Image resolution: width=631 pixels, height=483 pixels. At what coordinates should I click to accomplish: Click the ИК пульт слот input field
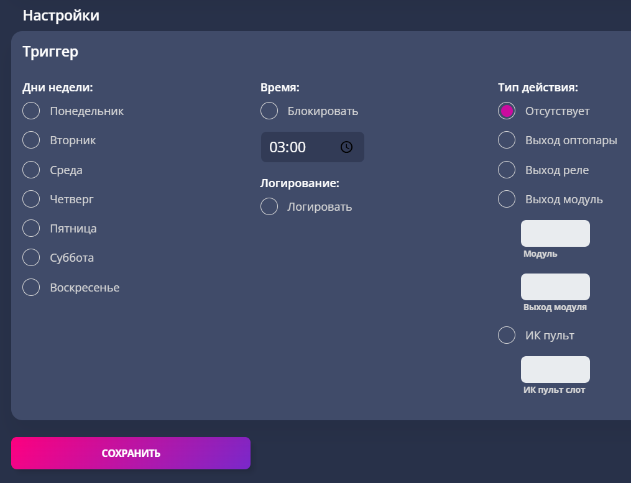click(555, 369)
